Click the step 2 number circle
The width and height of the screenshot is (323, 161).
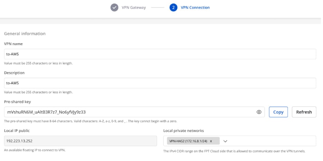173,7
